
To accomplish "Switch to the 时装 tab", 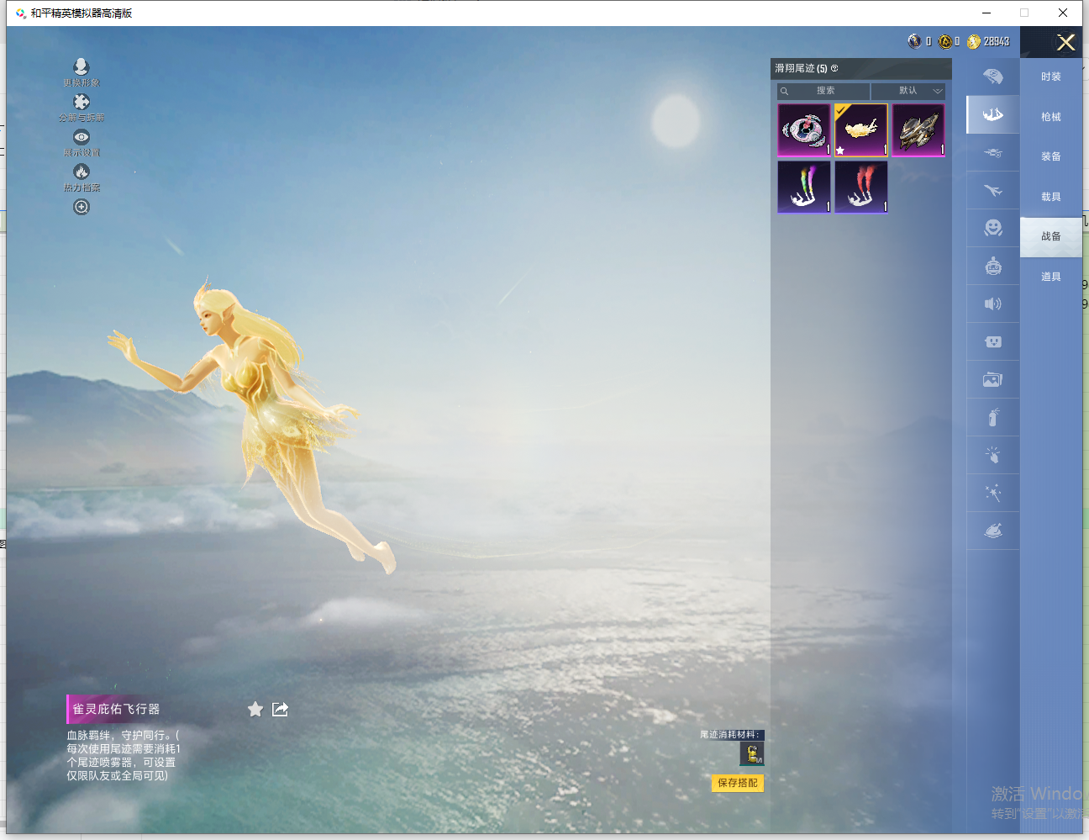I will pyautogui.click(x=1051, y=77).
